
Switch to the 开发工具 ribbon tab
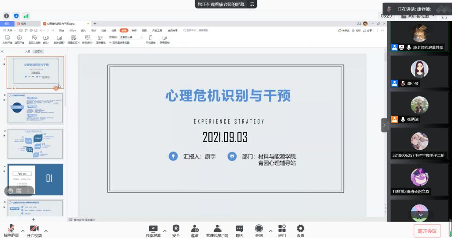[x=157, y=30]
